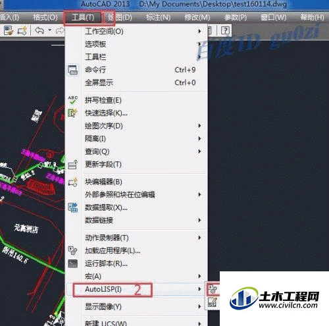329x326 pixels.
Task: Expand 外部参照和块在位编辑 submenu arrow
Action: (x=199, y=195)
